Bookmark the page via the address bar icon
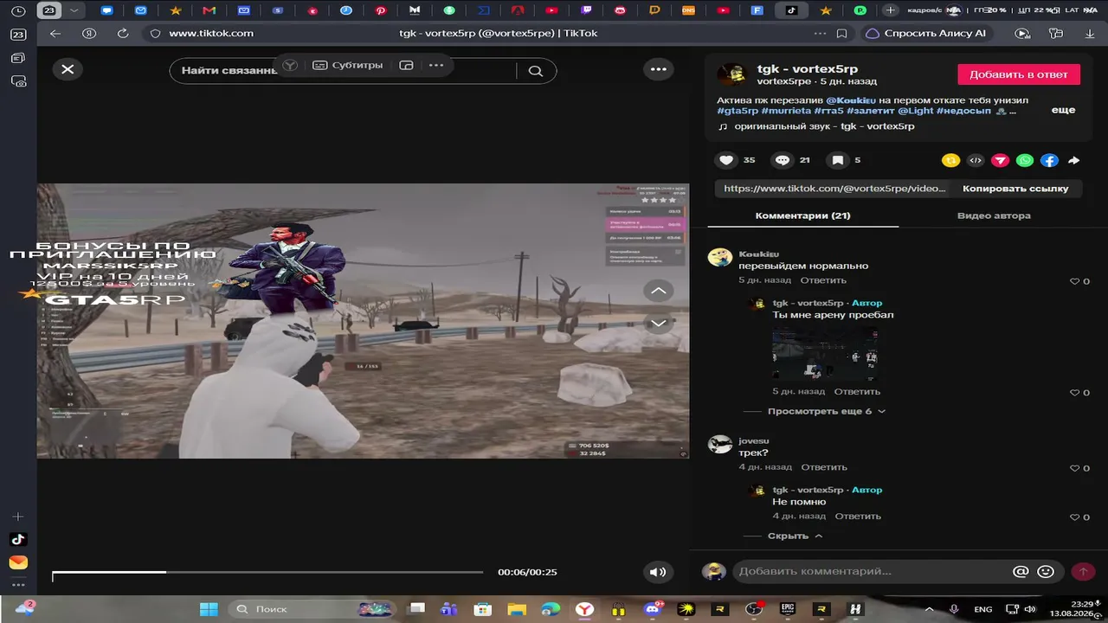Image resolution: width=1108 pixels, height=623 pixels. (842, 33)
